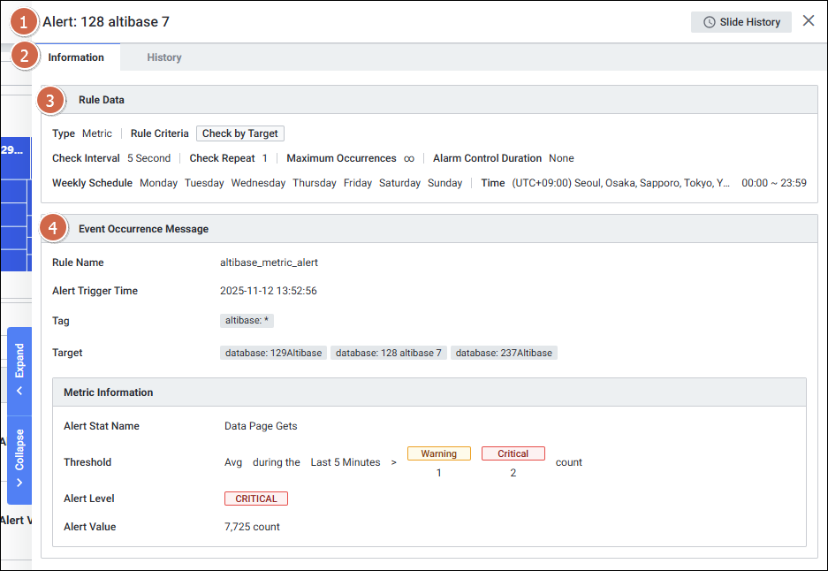Collapse the side panel using Collapse
Viewport: 828px width, 571px height.
click(x=19, y=459)
